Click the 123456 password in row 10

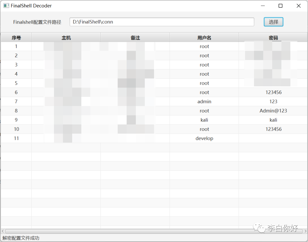pyautogui.click(x=273, y=129)
